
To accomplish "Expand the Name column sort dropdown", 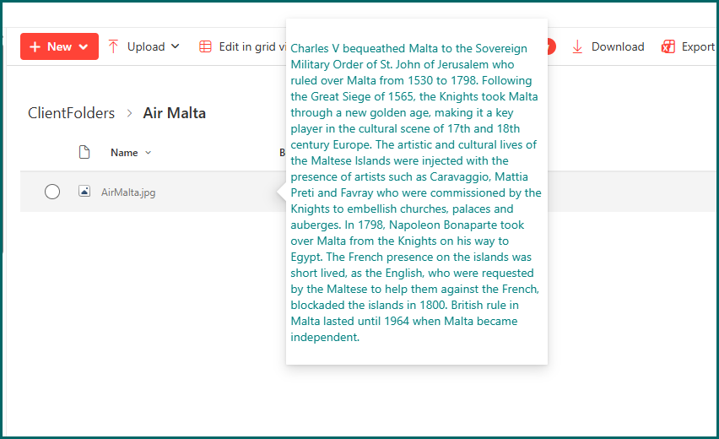I will [x=149, y=153].
